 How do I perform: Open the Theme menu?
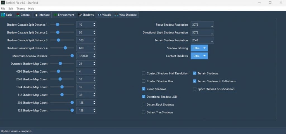tap(21, 9)
